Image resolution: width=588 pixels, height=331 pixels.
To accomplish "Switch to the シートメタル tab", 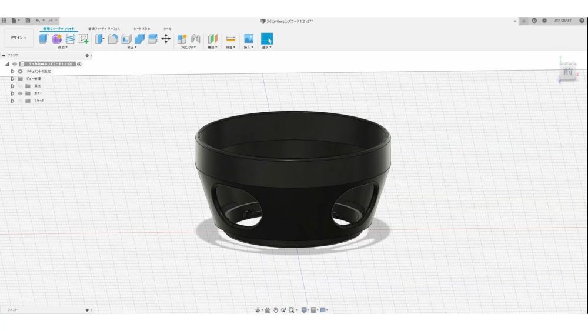I will pyautogui.click(x=142, y=28).
